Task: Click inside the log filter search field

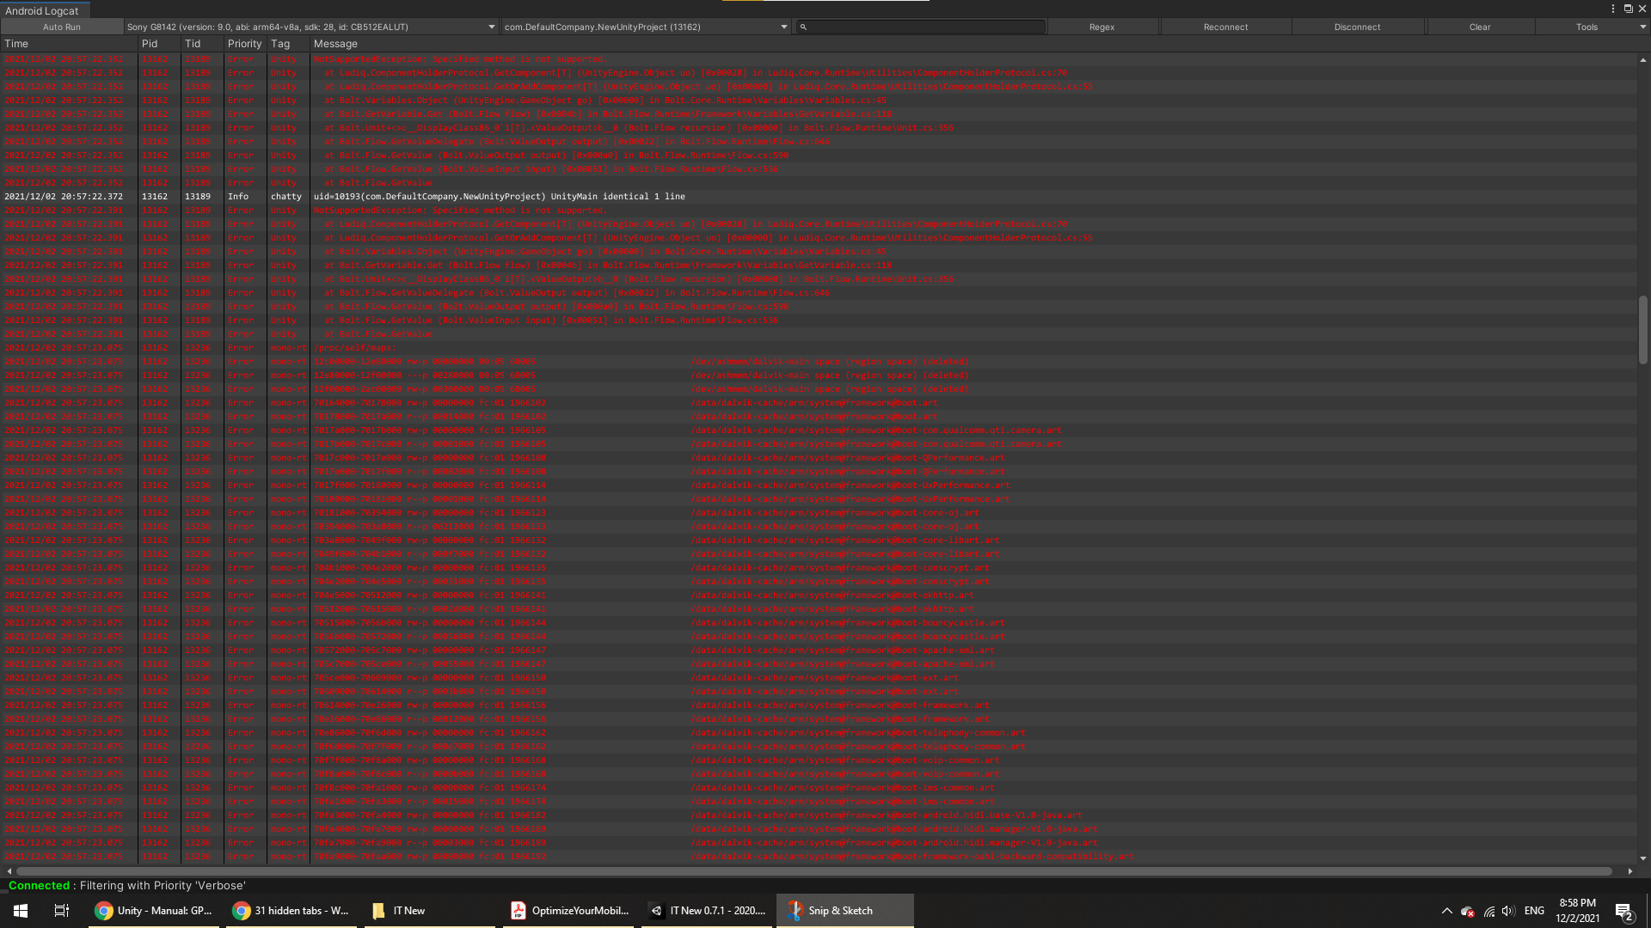Action: 925,27
